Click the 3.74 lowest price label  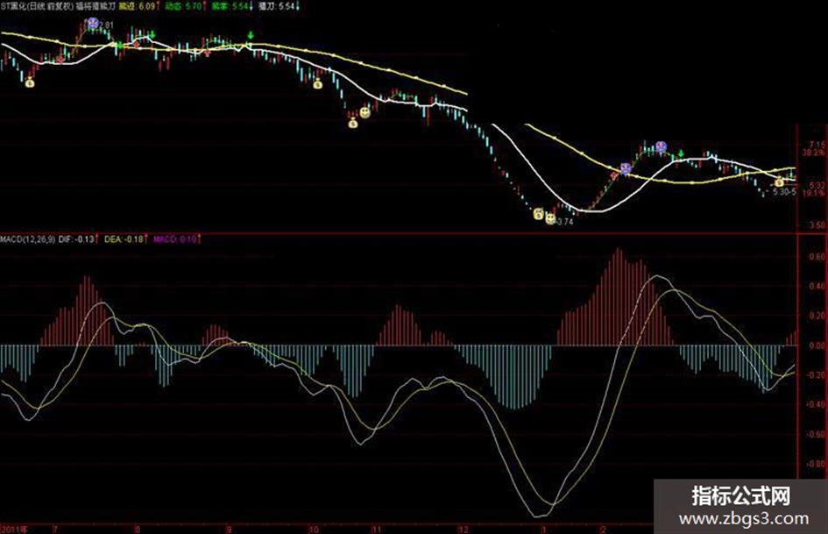point(564,222)
